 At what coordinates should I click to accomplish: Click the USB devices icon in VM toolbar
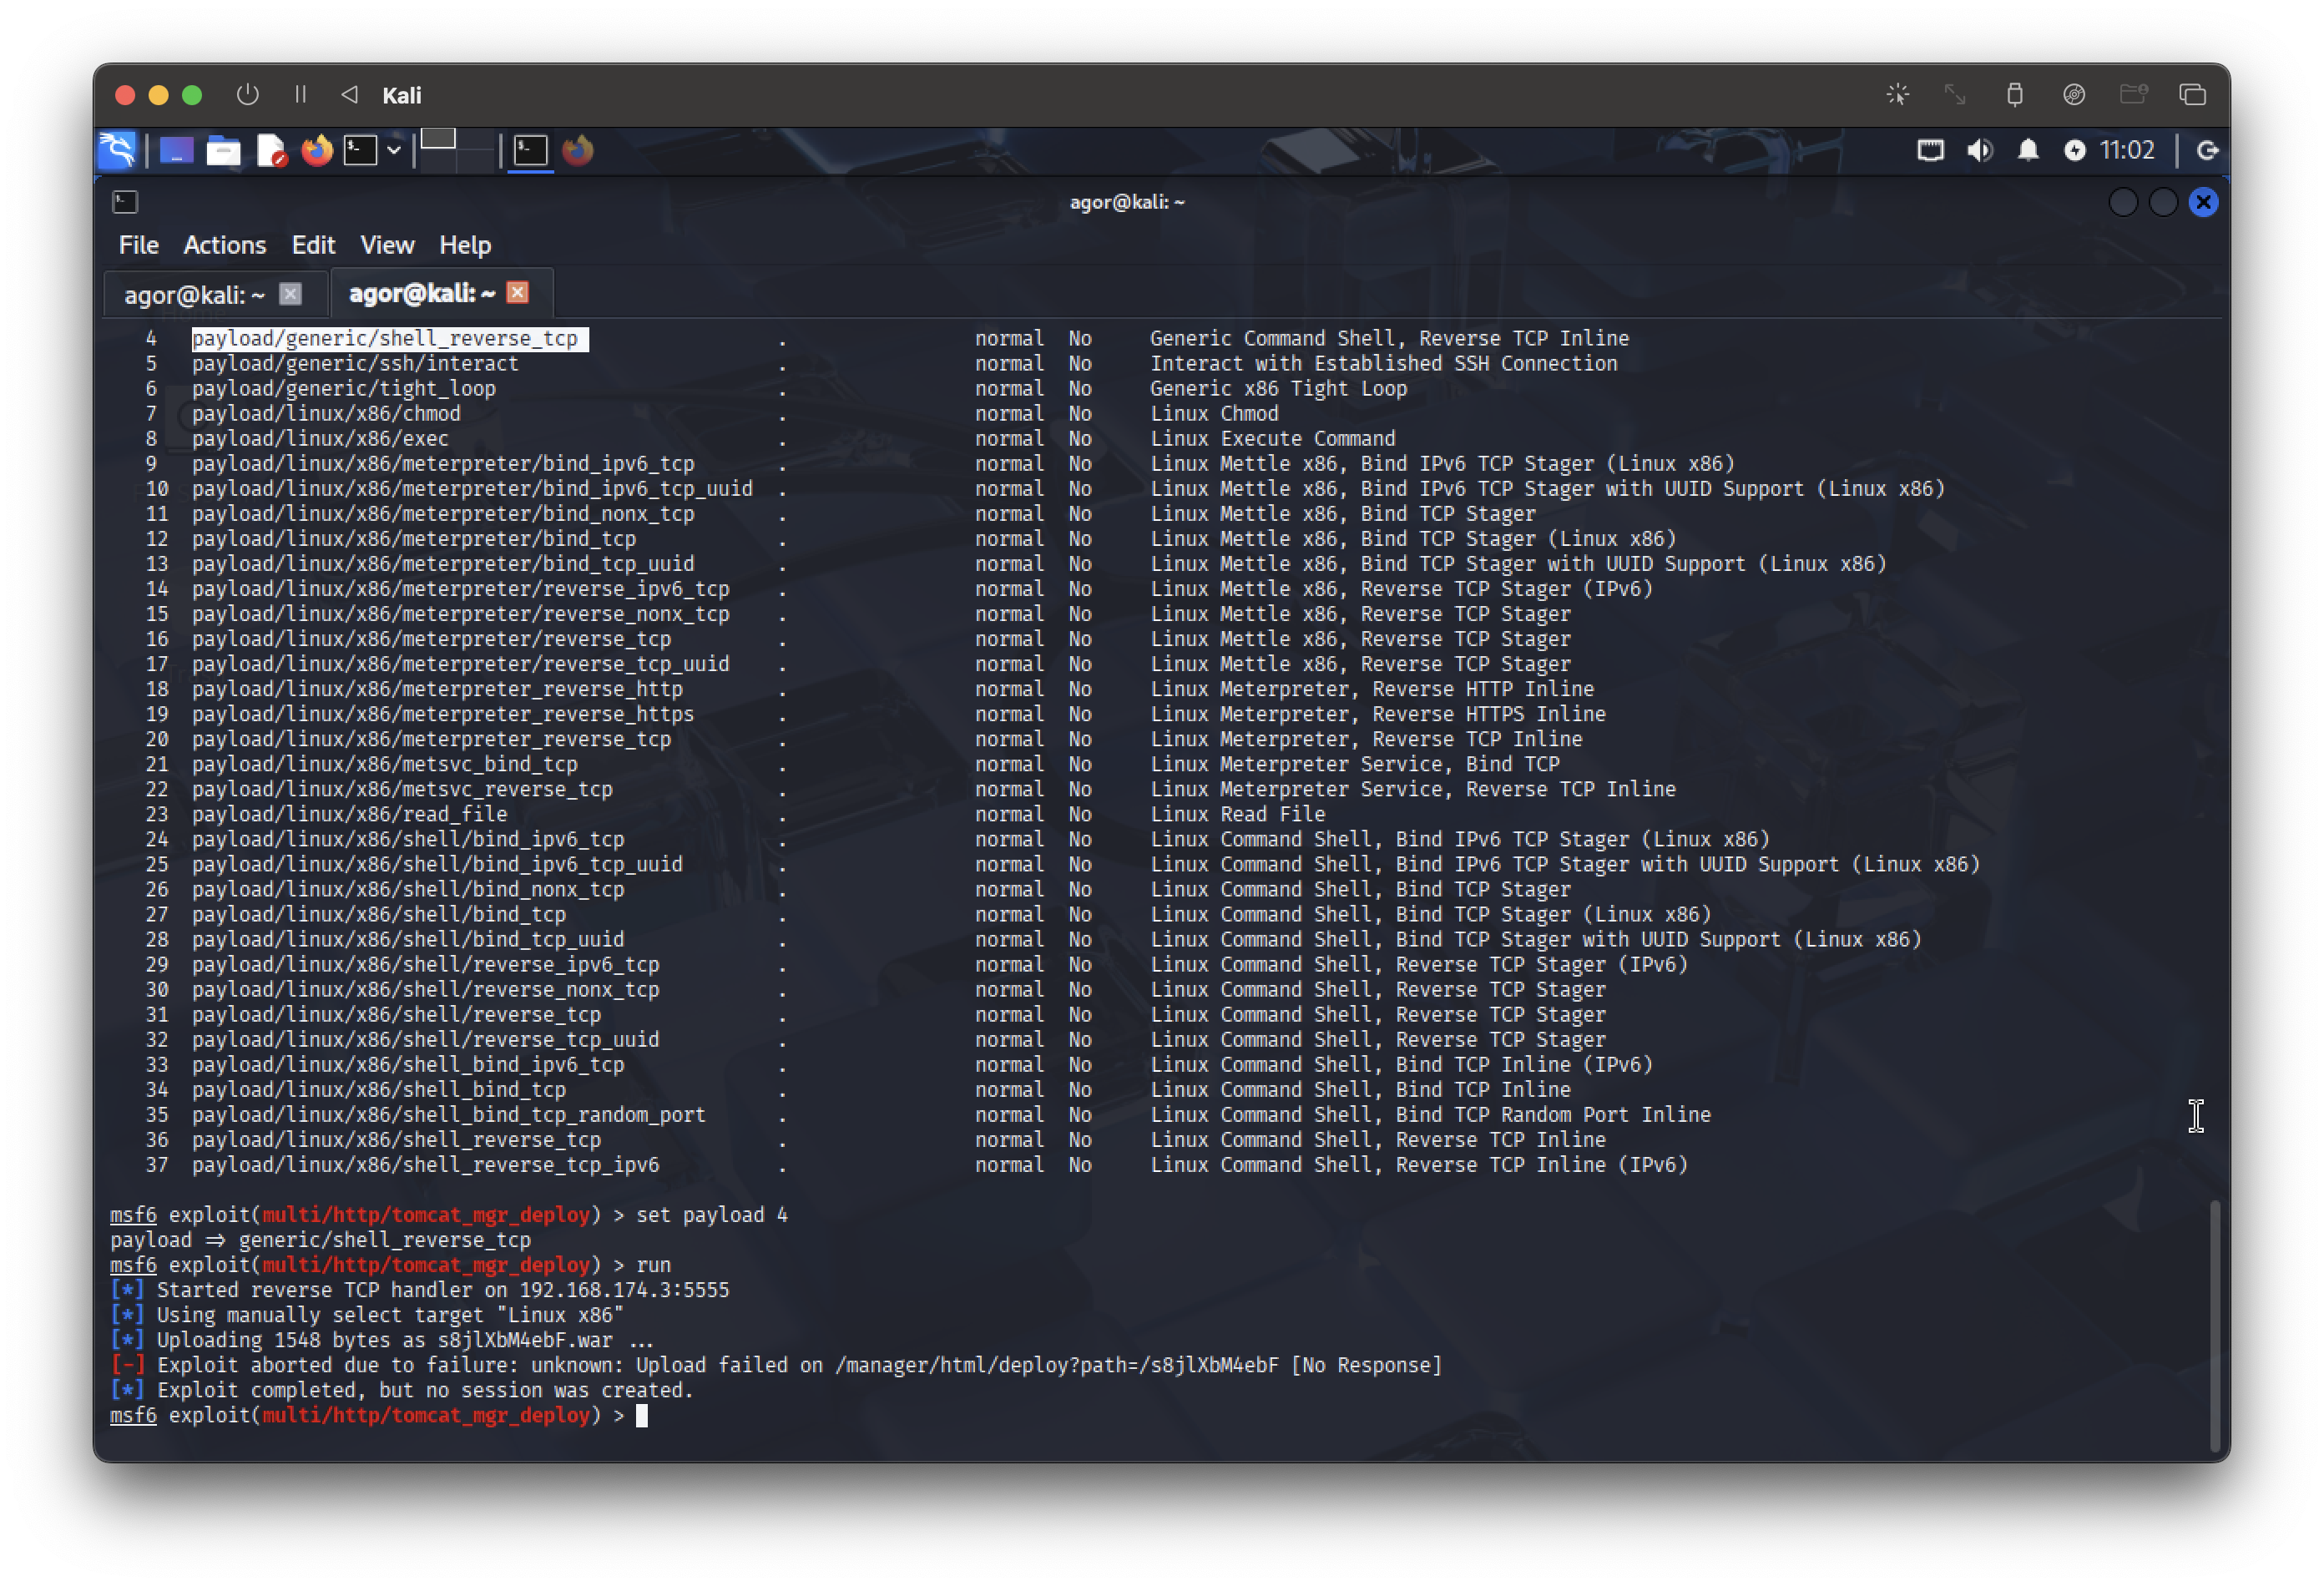(x=2014, y=94)
